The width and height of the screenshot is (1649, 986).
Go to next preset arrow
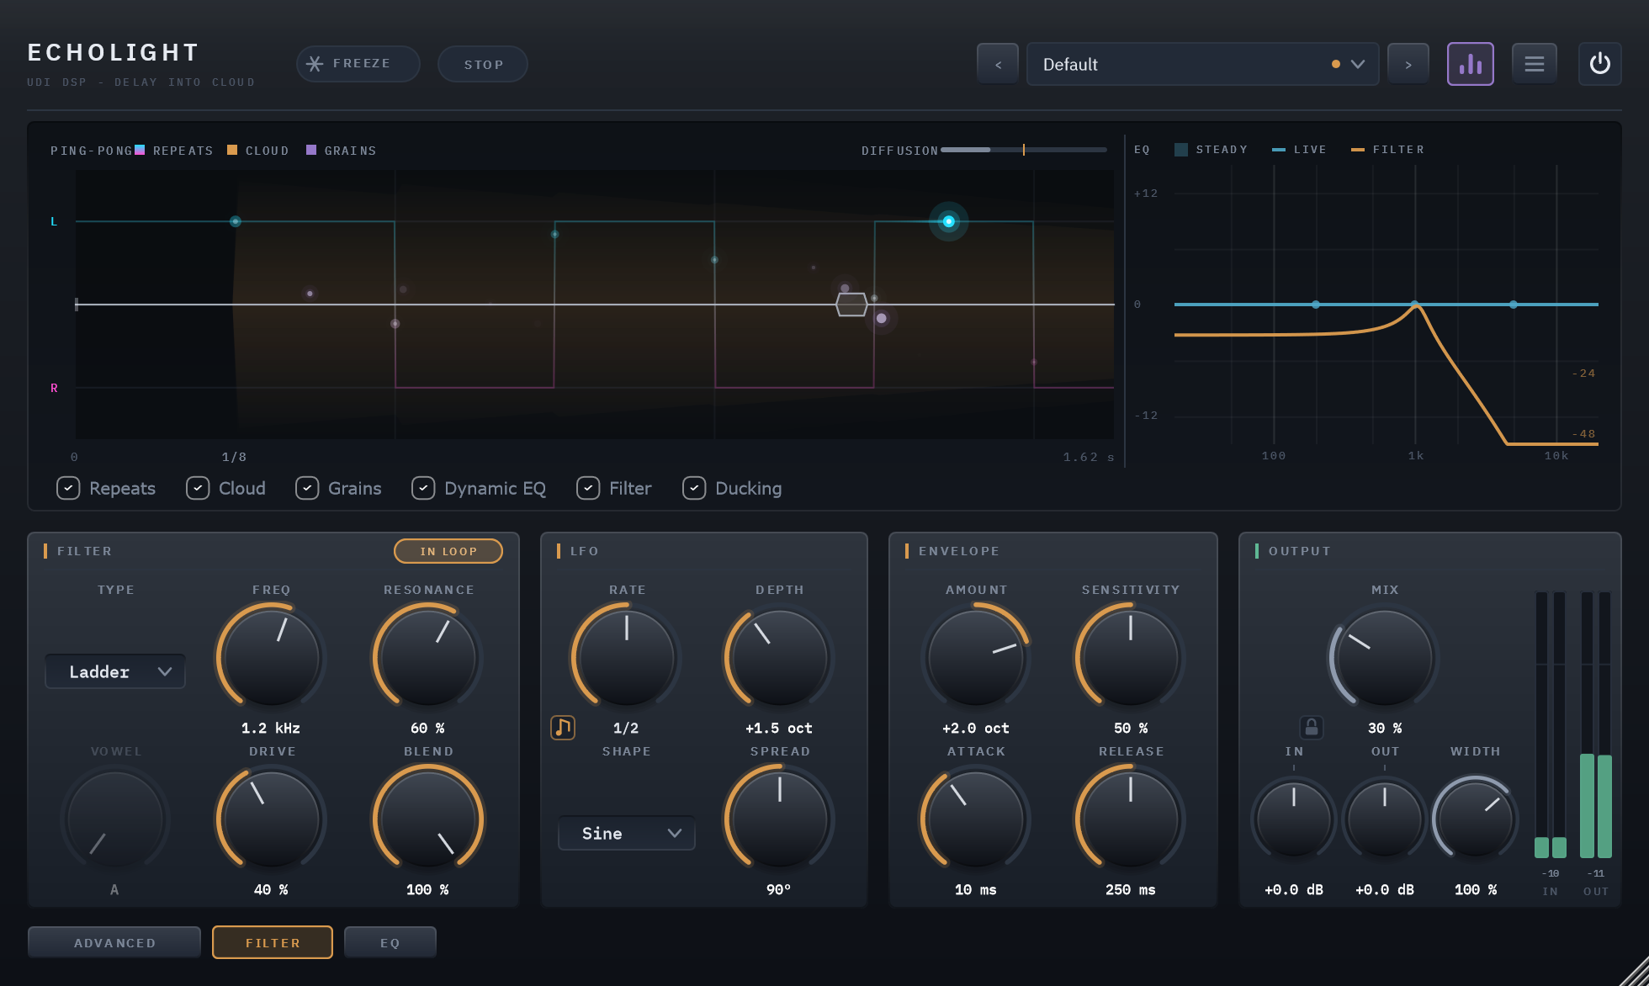coord(1408,64)
